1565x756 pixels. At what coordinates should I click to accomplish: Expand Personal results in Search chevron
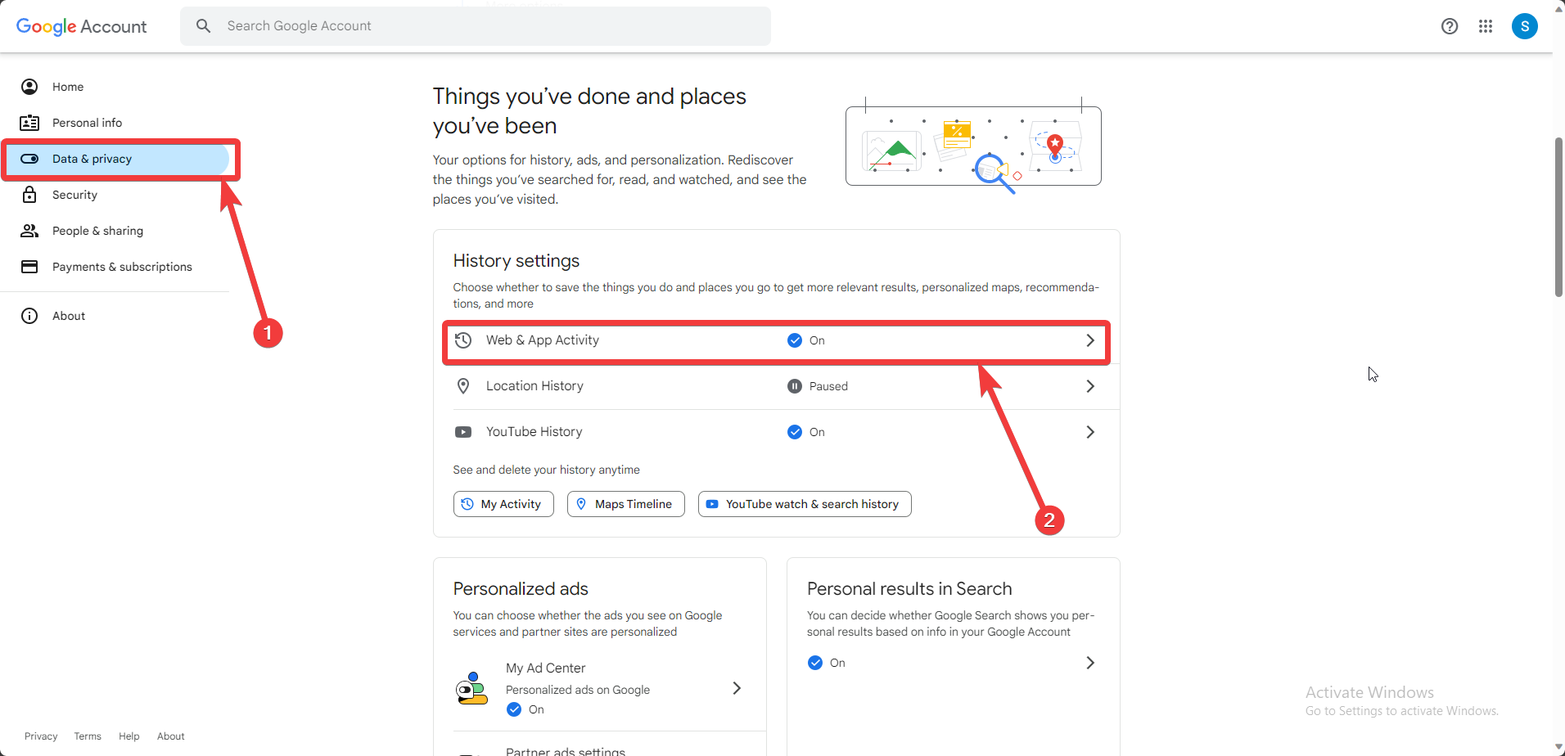(1089, 663)
